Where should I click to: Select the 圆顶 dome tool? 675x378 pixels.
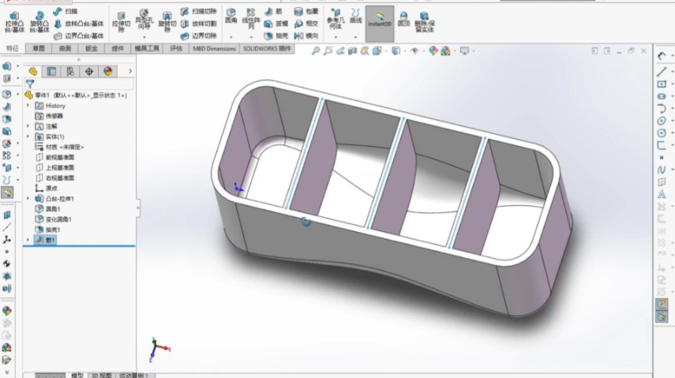403,20
